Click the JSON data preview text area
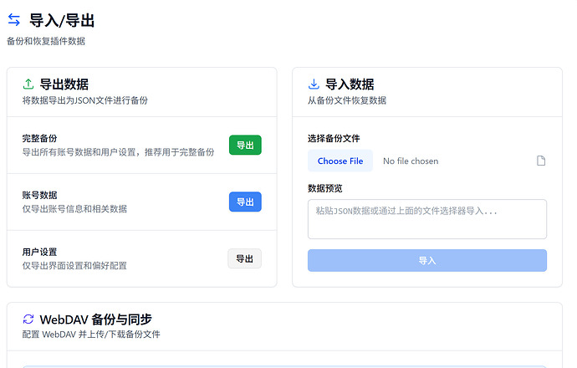Screen dimensions: 577x368 click(x=427, y=219)
